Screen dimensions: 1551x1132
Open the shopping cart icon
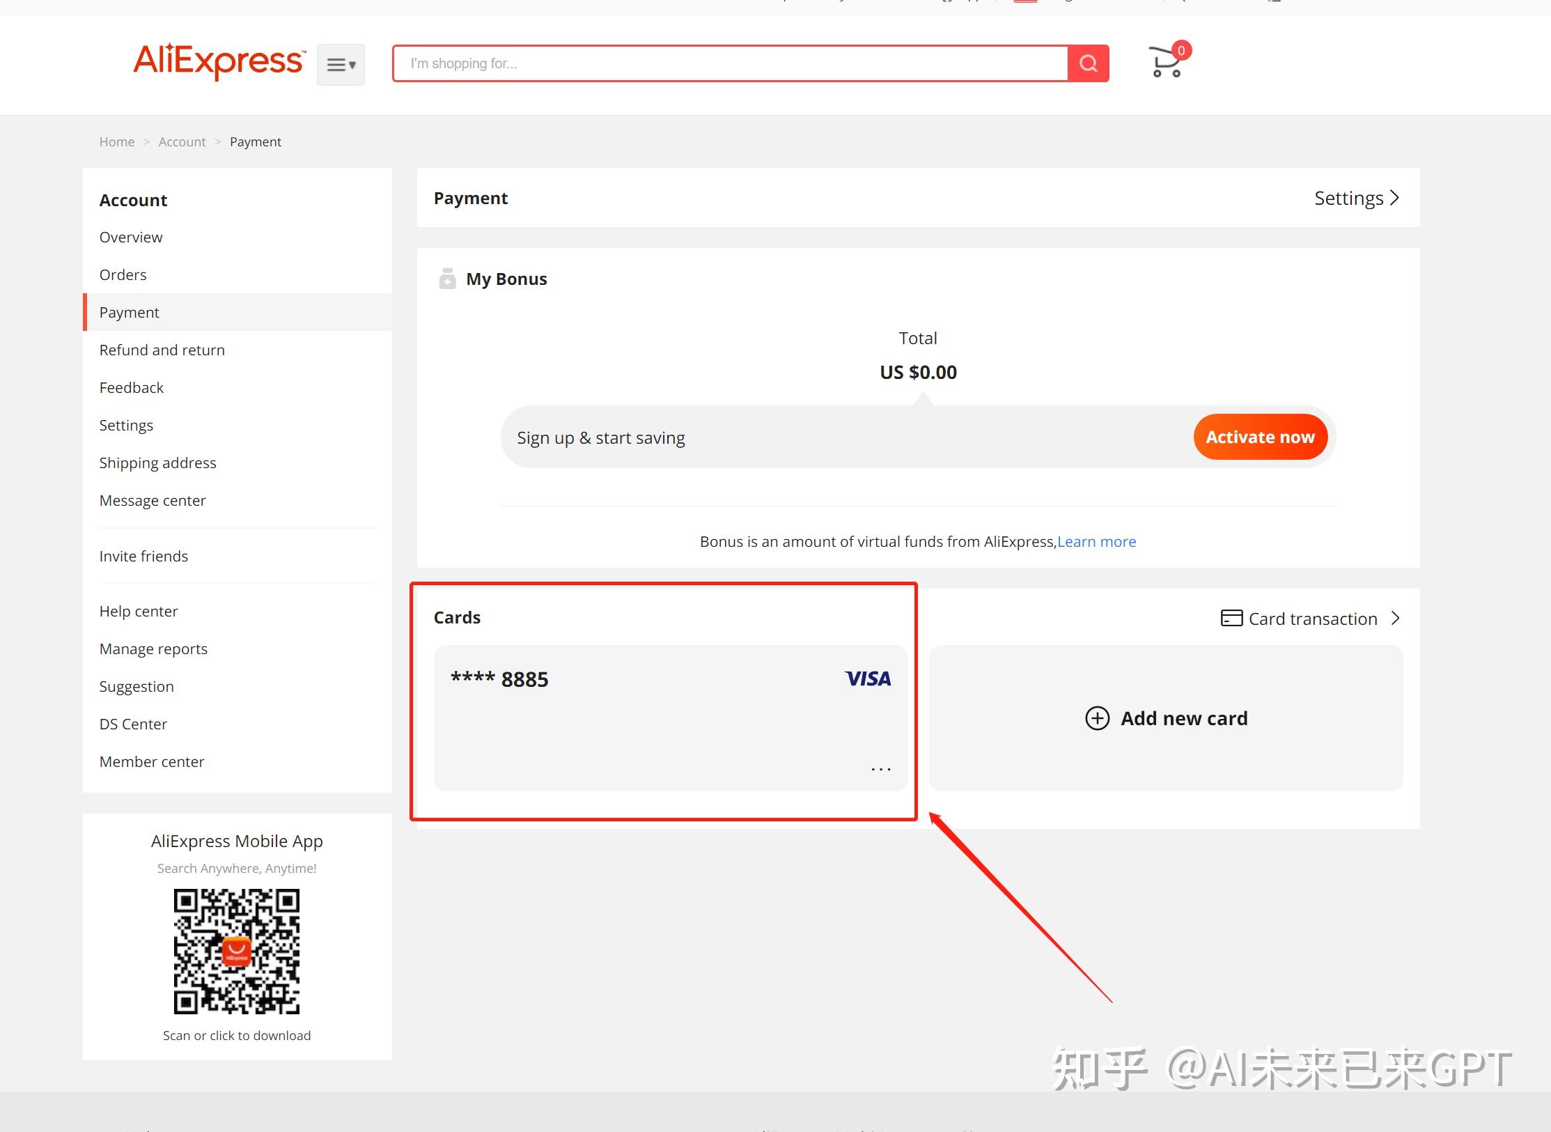[1165, 63]
